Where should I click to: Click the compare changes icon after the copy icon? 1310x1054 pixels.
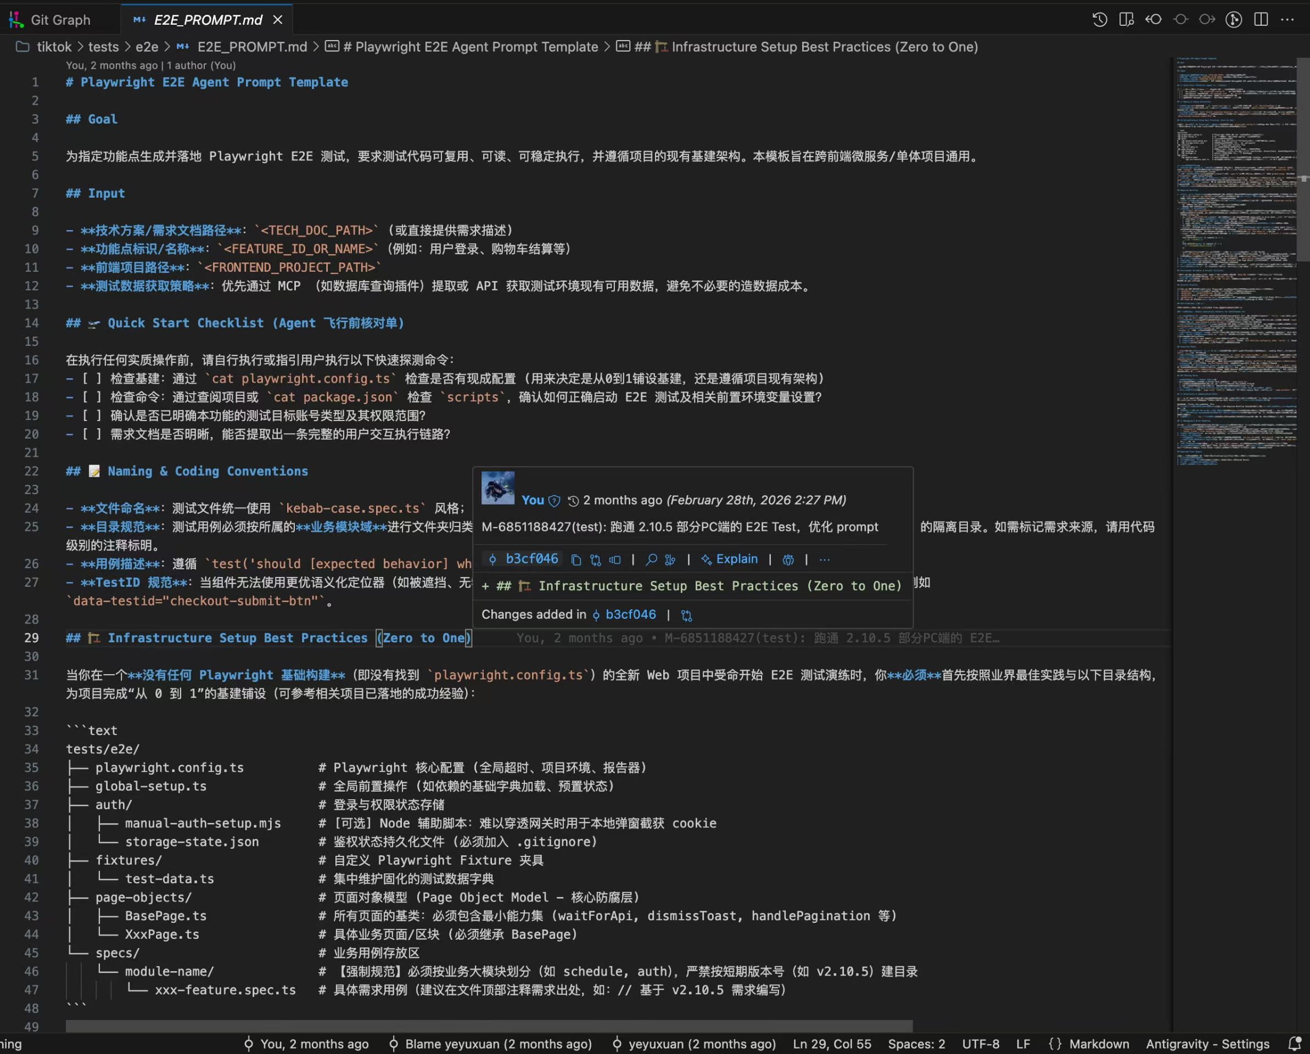pos(596,559)
